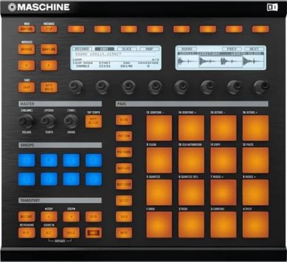Strike pad 16 Octave +

coord(255,128)
